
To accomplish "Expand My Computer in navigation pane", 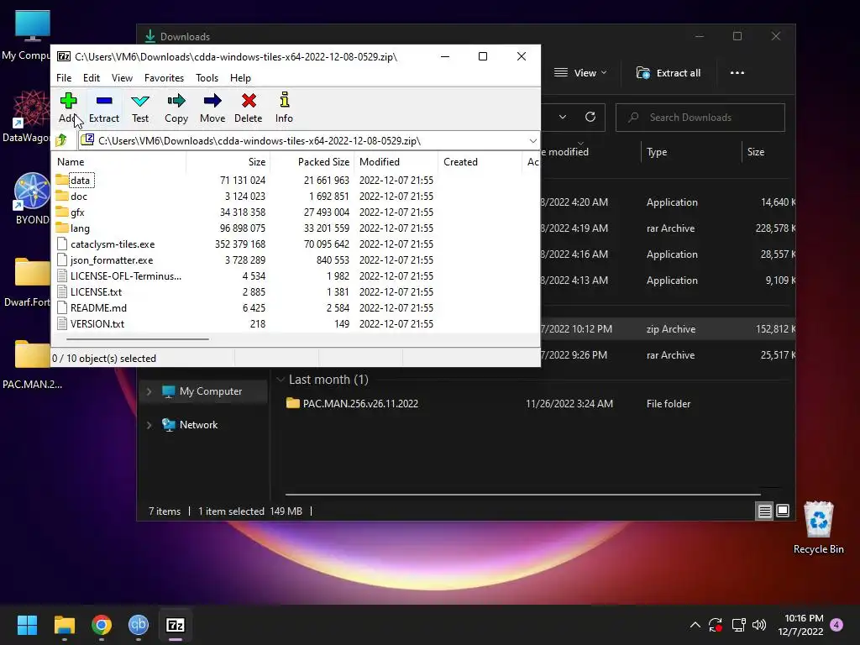I will click(149, 391).
